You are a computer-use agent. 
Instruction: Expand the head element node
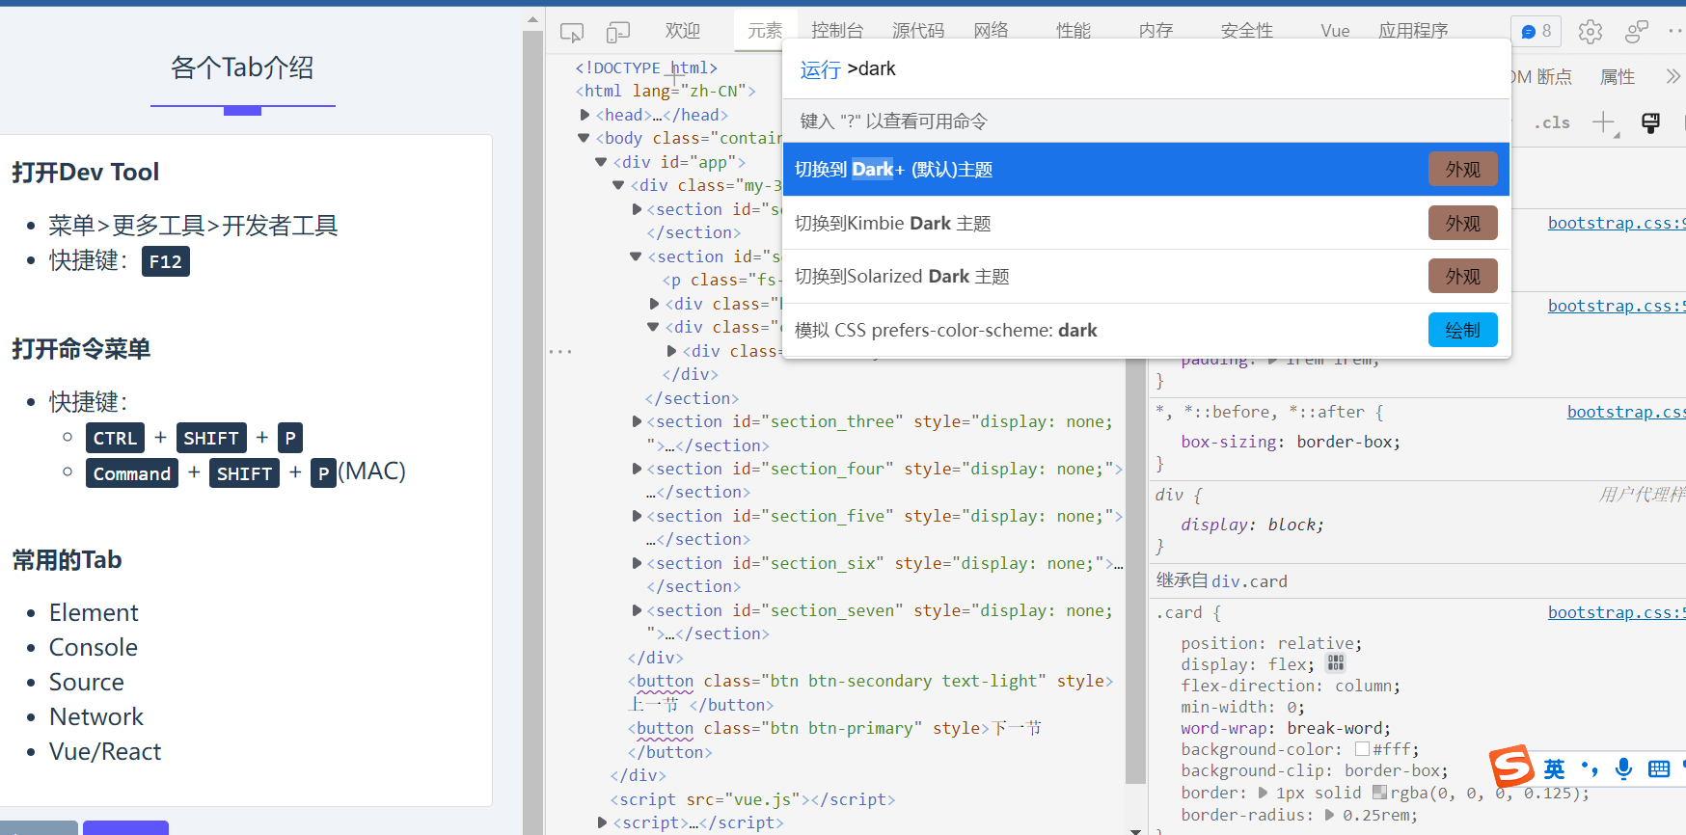(x=585, y=115)
